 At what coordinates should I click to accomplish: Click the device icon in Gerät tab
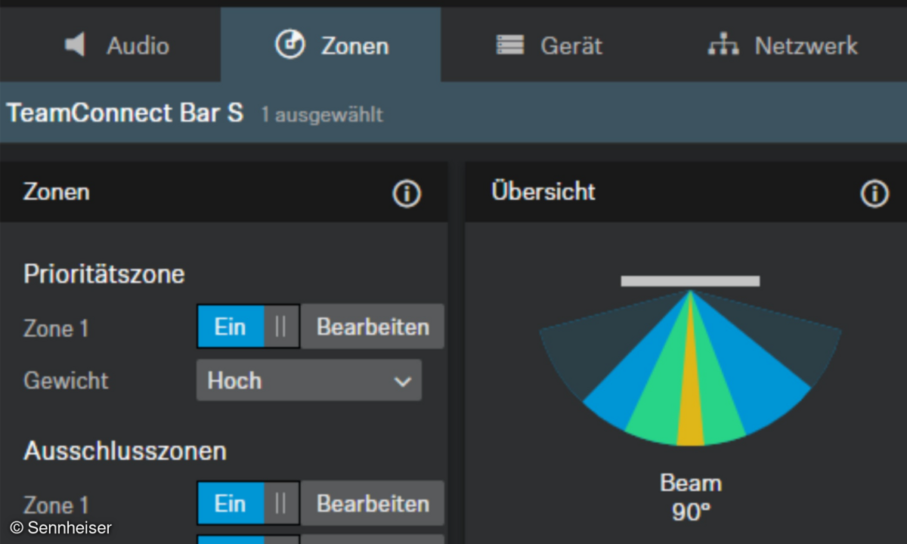[510, 45]
